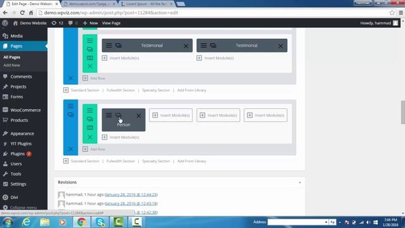Delete the Person row
The image size is (405, 228).
[90, 137]
